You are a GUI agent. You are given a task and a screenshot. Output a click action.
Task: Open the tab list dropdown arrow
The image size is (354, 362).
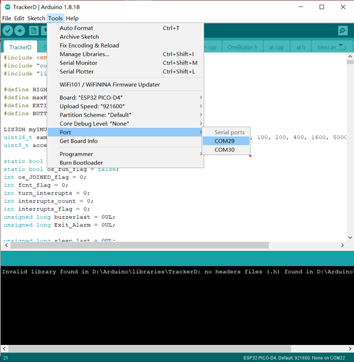(x=340, y=45)
